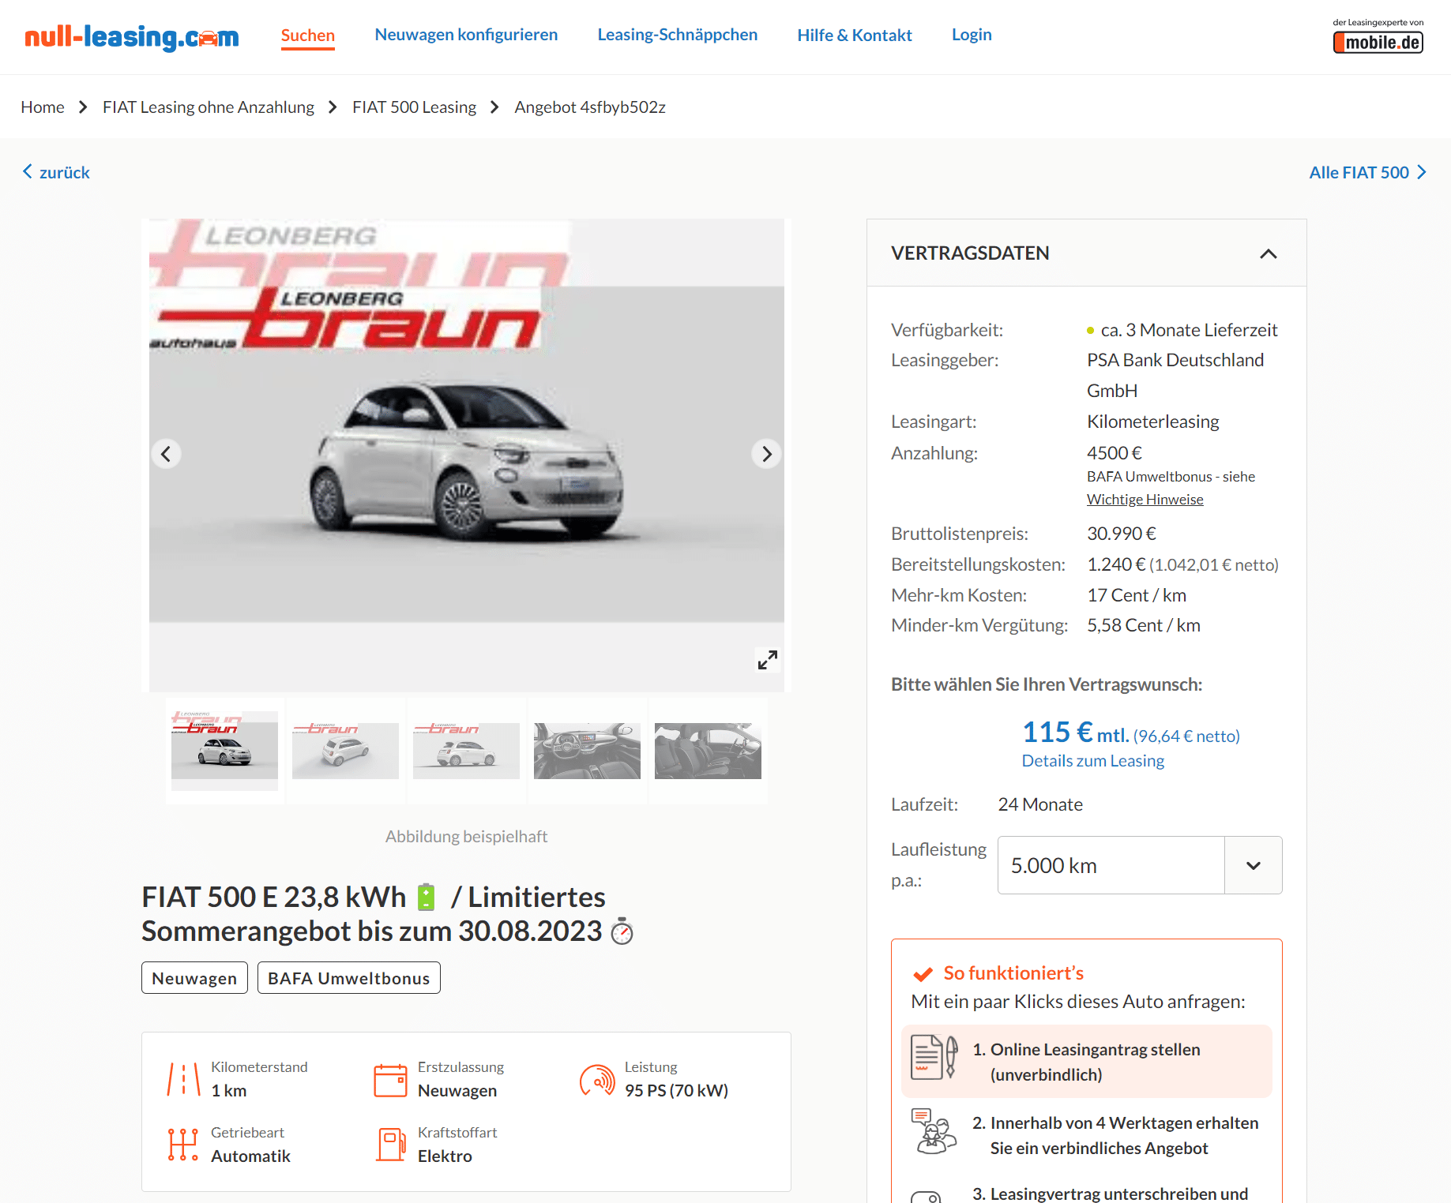Click PSA Bank Deutschland GmbH text
Screen dimensions: 1451x1203
click(x=1175, y=375)
